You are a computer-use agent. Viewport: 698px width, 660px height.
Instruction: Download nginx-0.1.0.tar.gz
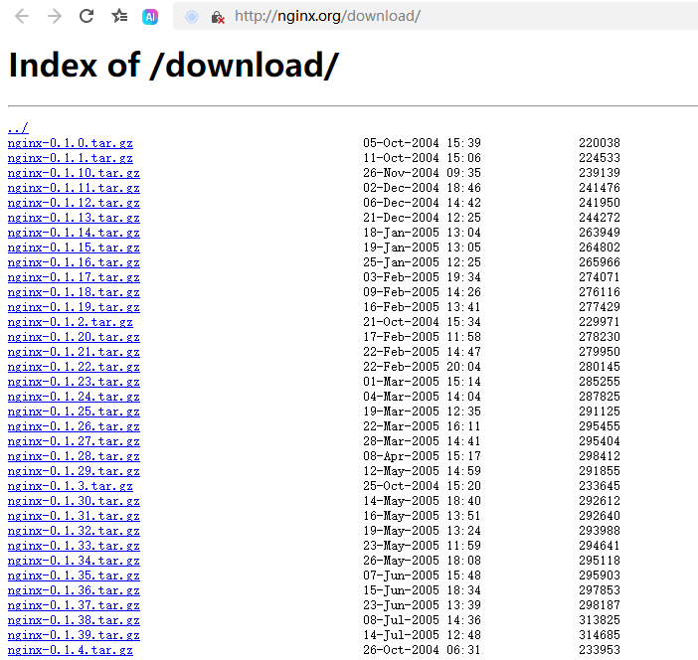[x=71, y=143]
